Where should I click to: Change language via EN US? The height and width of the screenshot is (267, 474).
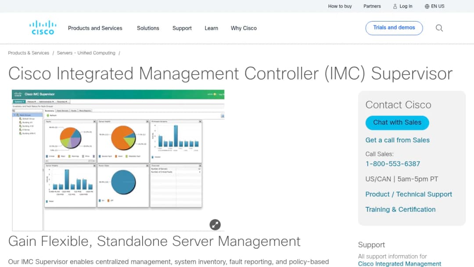point(438,6)
